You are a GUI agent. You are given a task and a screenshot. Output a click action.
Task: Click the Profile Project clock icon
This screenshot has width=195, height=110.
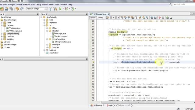(73, 9)
